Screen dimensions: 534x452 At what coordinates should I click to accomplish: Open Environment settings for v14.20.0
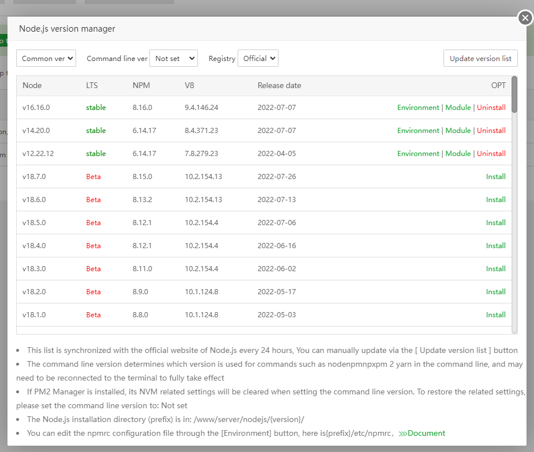(418, 131)
